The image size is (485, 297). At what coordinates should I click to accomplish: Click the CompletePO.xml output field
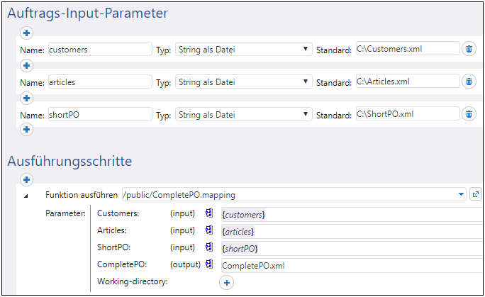click(351, 265)
